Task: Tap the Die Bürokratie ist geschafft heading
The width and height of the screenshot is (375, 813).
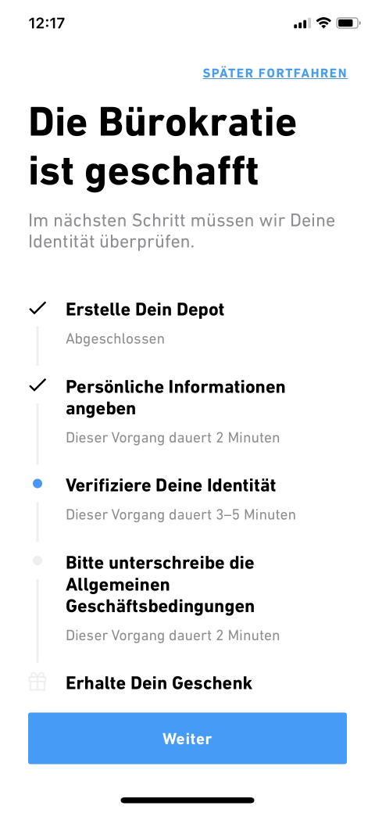Action: pyautogui.click(x=162, y=148)
